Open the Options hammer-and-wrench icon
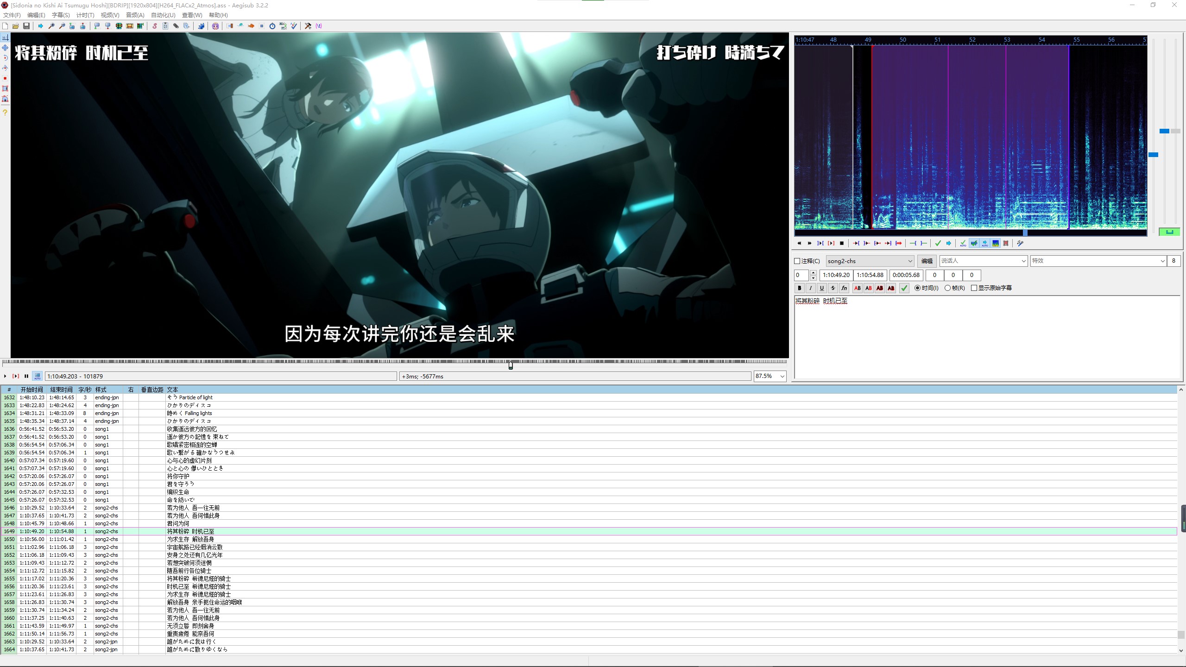 pos(308,26)
